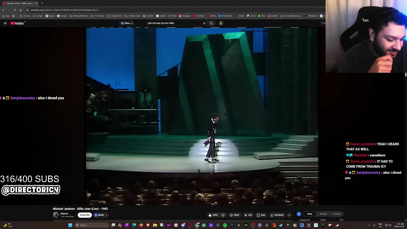The height and width of the screenshot is (229, 407).
Task: Collapse the stats panel chevron
Action: [347, 214]
